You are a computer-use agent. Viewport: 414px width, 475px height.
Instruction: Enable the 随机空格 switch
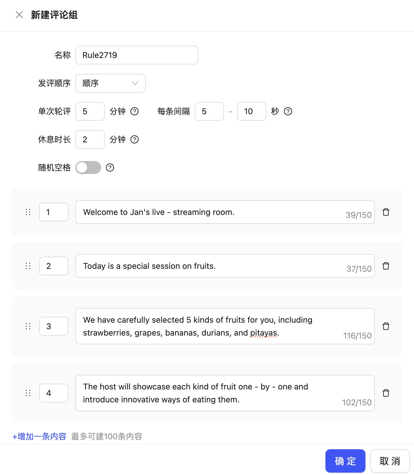[88, 168]
